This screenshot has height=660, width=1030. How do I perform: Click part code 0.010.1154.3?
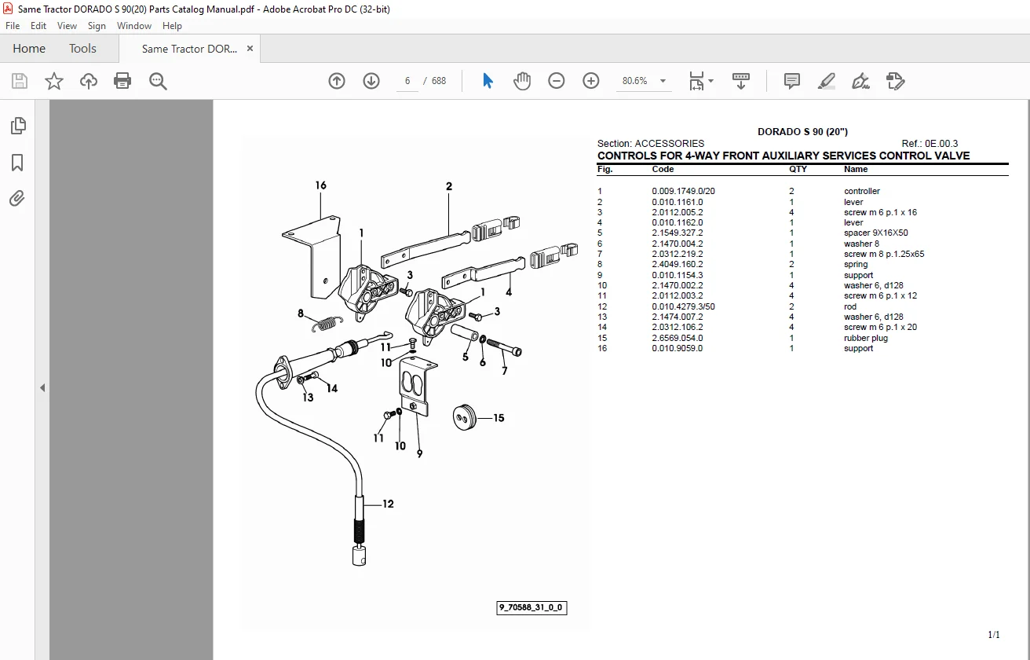pos(678,275)
